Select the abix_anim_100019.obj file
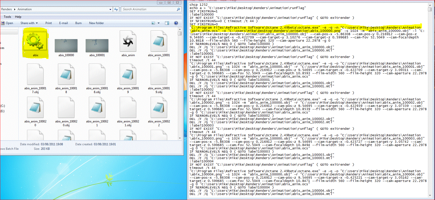The width and height of the screenshot is (435, 200). click(159, 75)
